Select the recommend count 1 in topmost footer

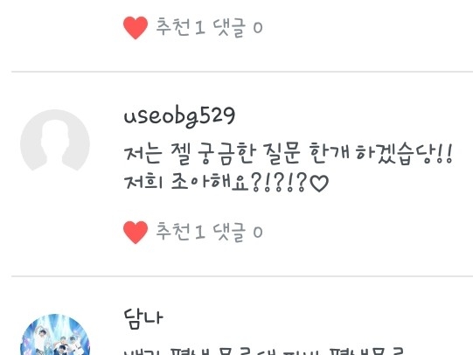[200, 28]
